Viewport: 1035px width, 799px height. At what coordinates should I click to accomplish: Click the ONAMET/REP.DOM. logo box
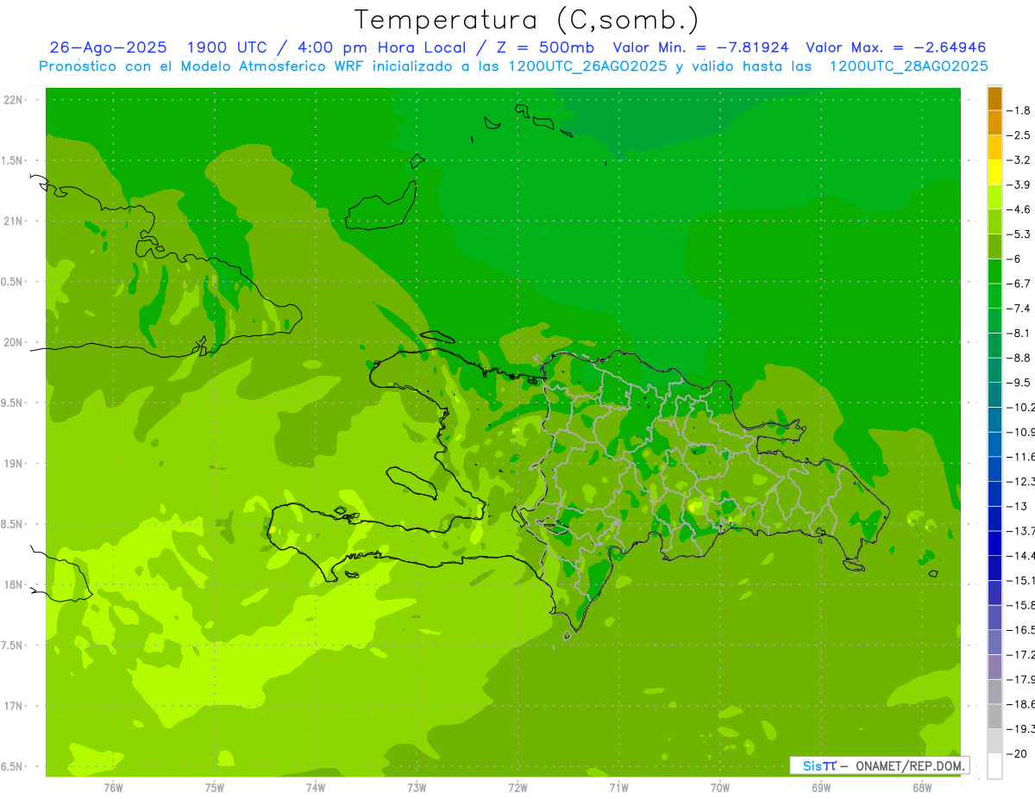(879, 765)
